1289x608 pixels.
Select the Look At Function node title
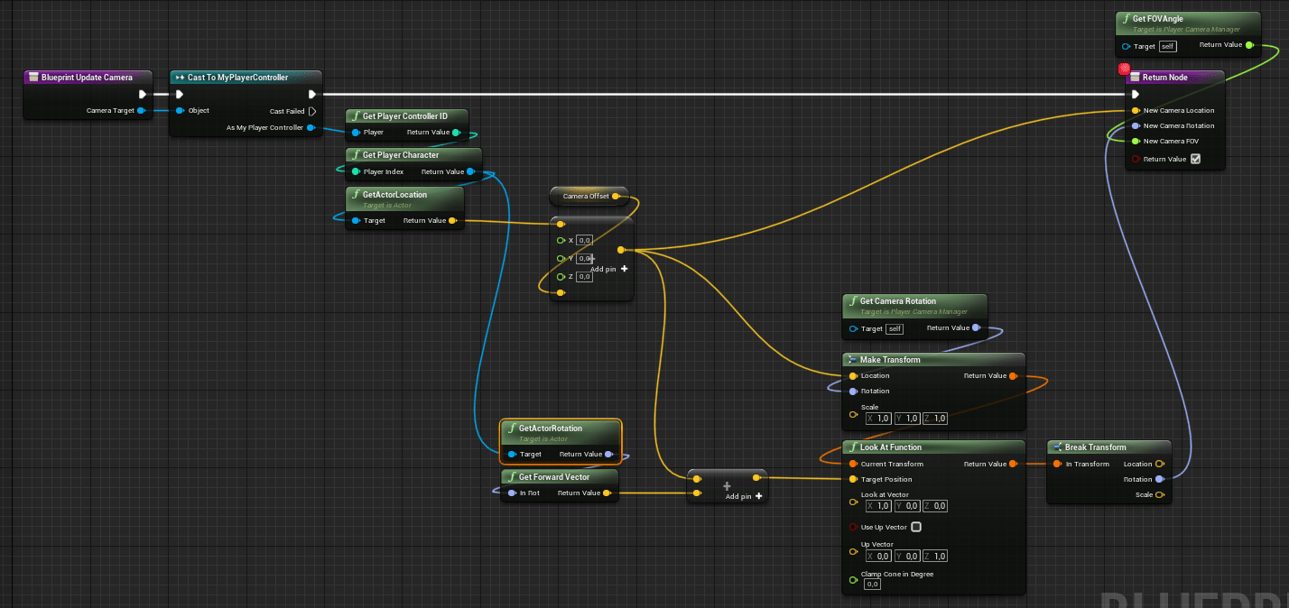891,447
